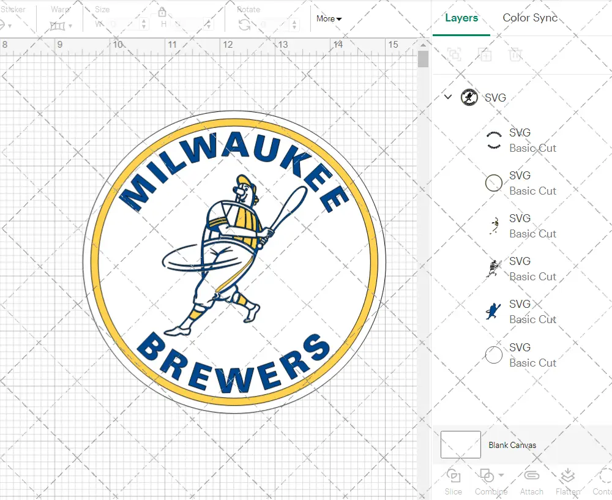The height and width of the screenshot is (500, 612).
Task: Click the Rotate angle input field
Action: [274, 25]
